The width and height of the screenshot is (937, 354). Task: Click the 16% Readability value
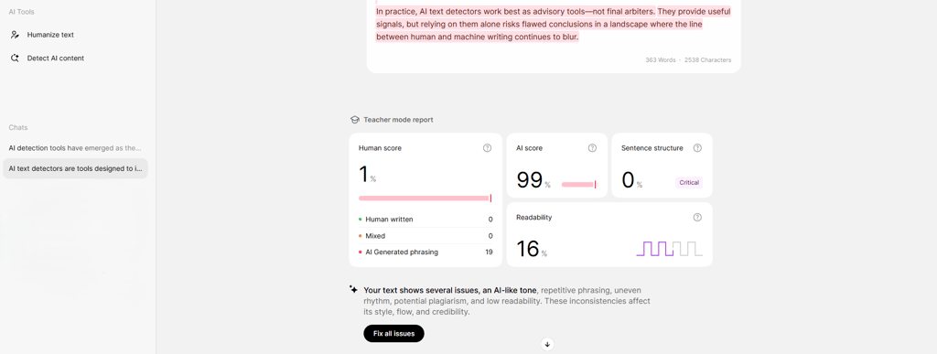(532, 249)
